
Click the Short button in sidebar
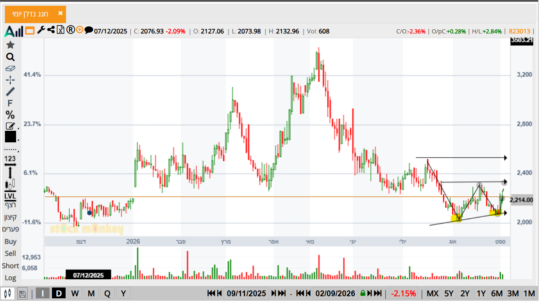[10, 266]
